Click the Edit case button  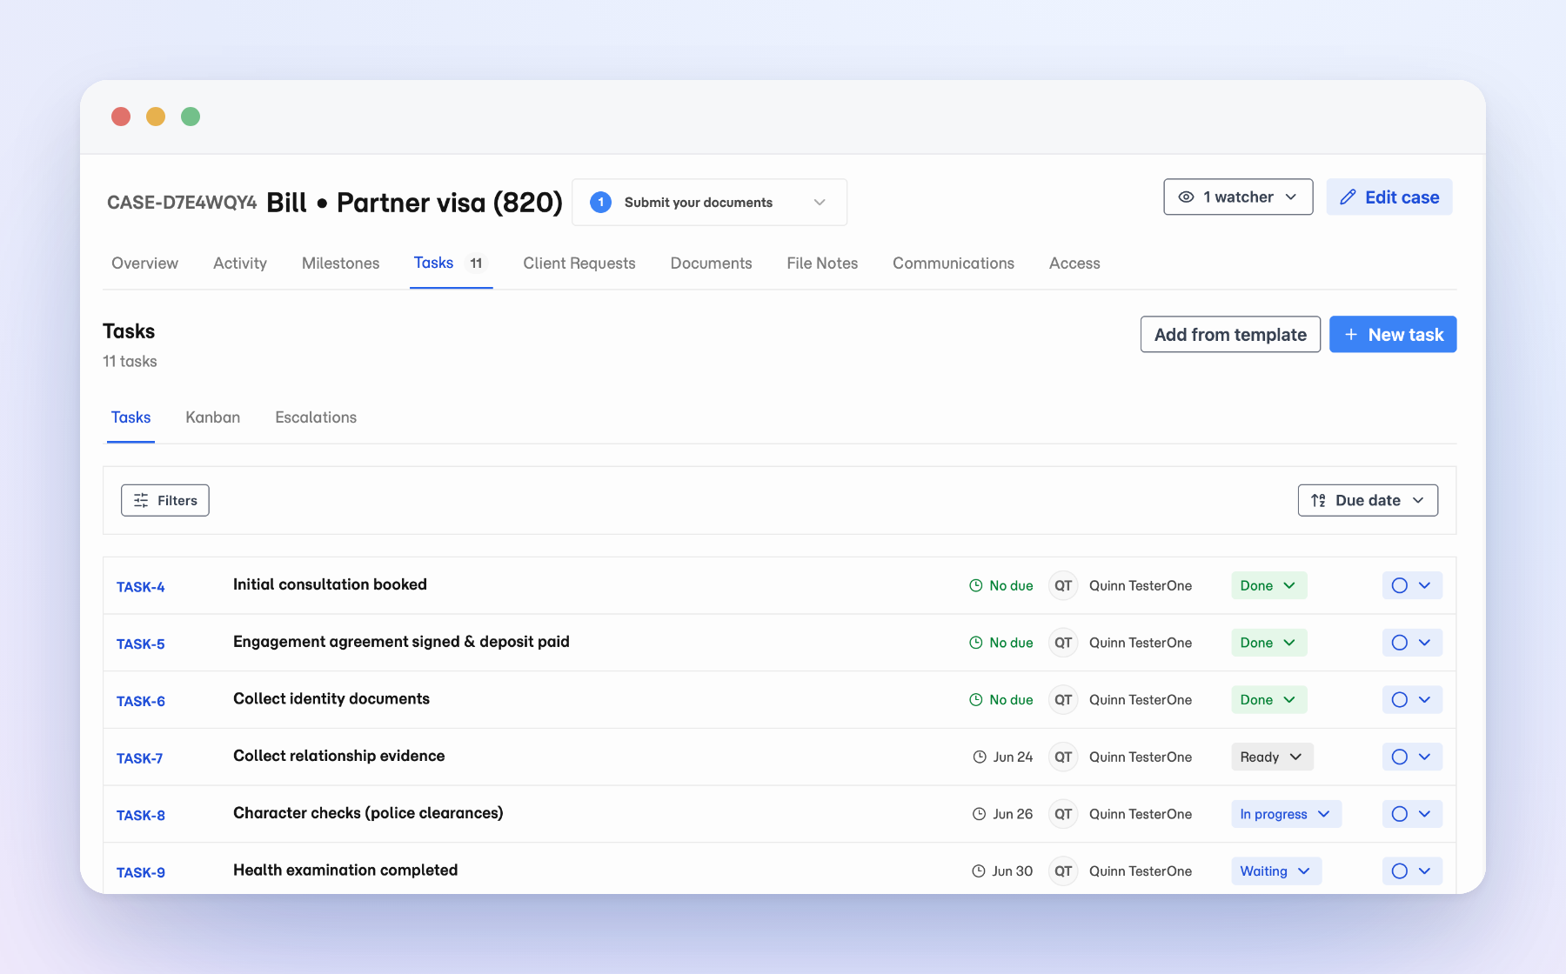(1389, 197)
